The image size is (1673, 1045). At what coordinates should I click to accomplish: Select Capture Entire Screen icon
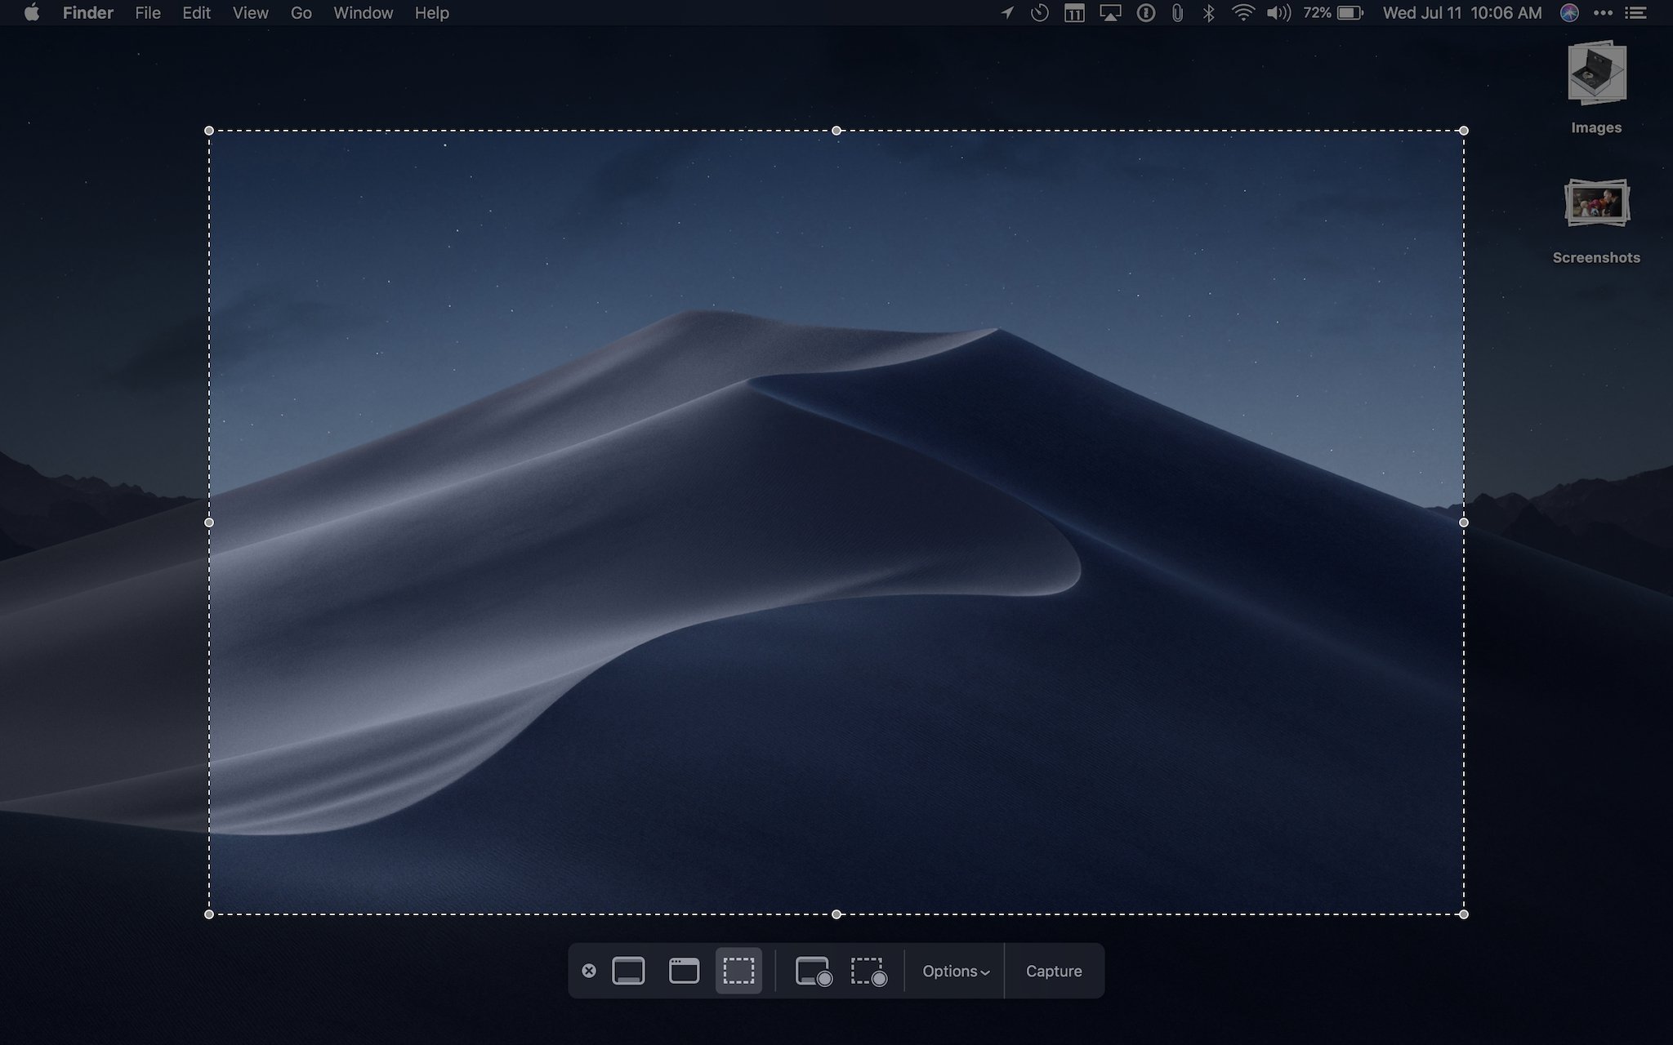tap(628, 971)
